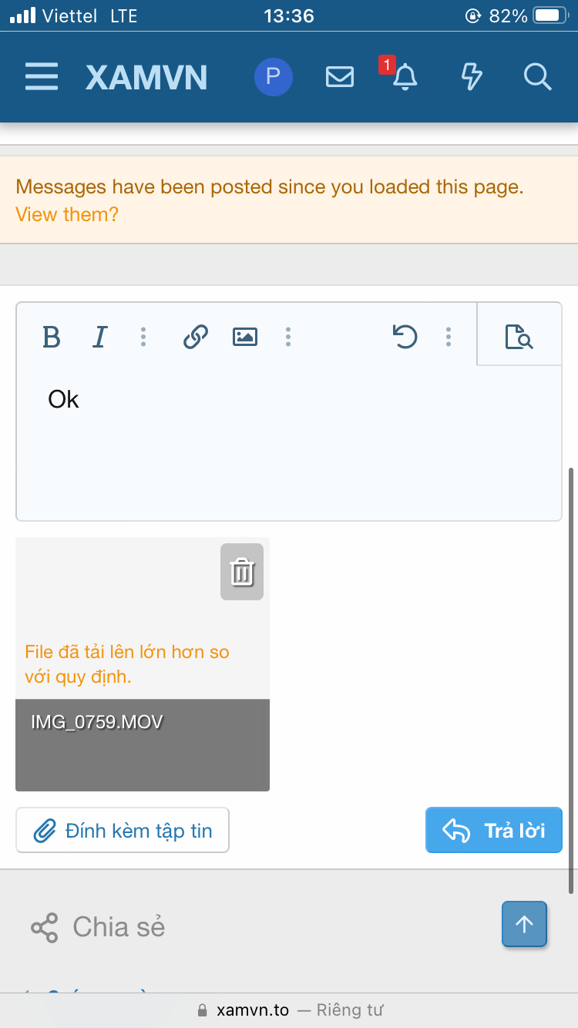Screen dimensions: 578x1028
Task: Open the envelope inbox messages icon
Action: click(x=340, y=77)
